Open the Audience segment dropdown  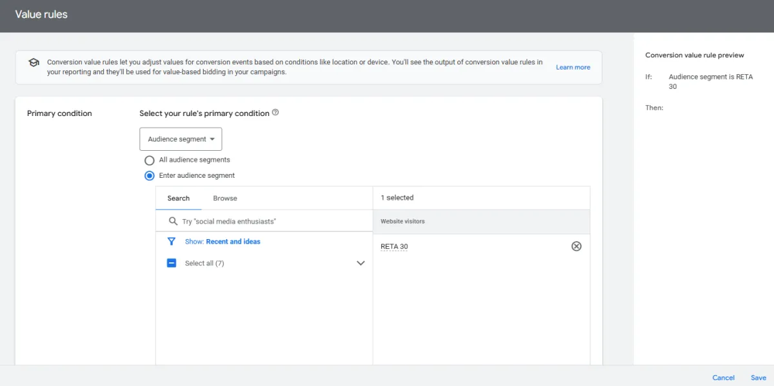(x=181, y=139)
